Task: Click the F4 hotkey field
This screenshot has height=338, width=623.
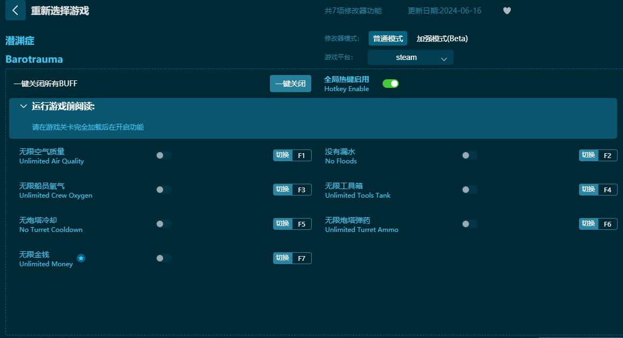Action: (607, 190)
